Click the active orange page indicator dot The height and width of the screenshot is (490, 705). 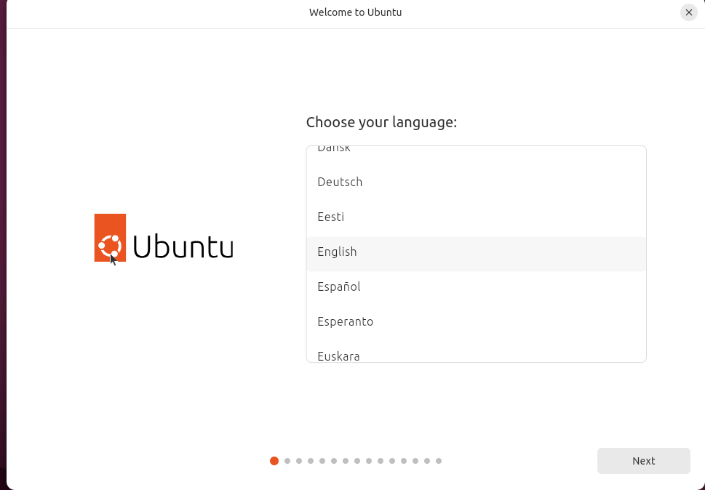pos(274,461)
